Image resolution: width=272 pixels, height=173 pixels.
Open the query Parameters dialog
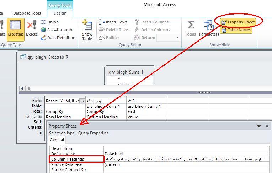pos(209,28)
